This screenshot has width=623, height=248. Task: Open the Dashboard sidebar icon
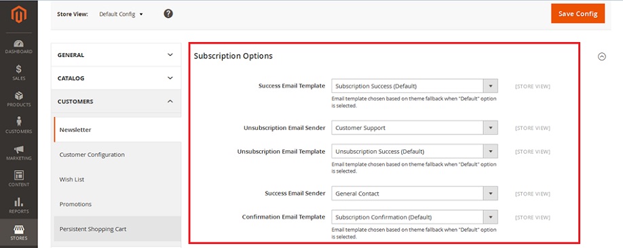pyautogui.click(x=19, y=43)
